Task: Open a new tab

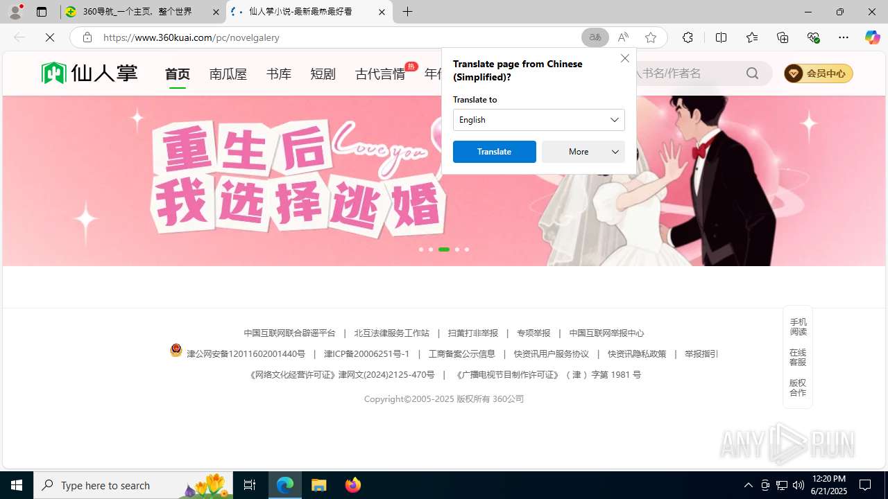Action: [x=408, y=12]
